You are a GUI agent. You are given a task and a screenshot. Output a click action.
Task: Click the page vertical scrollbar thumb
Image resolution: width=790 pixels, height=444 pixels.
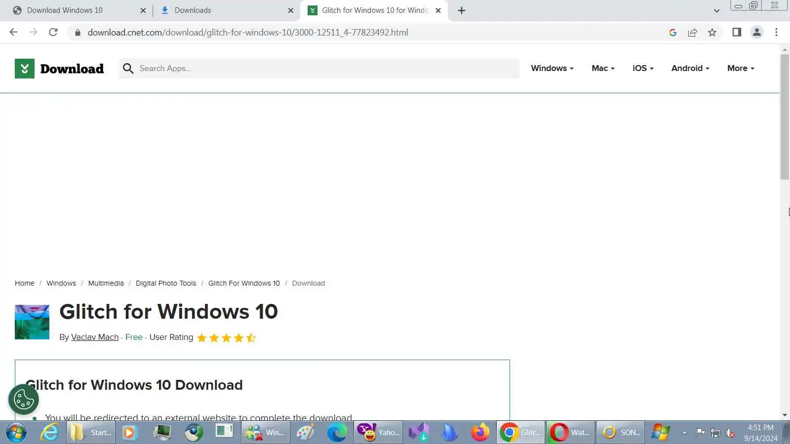tap(785, 117)
